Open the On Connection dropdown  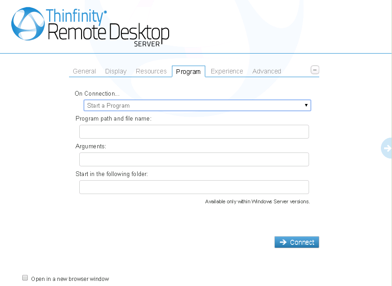click(197, 105)
